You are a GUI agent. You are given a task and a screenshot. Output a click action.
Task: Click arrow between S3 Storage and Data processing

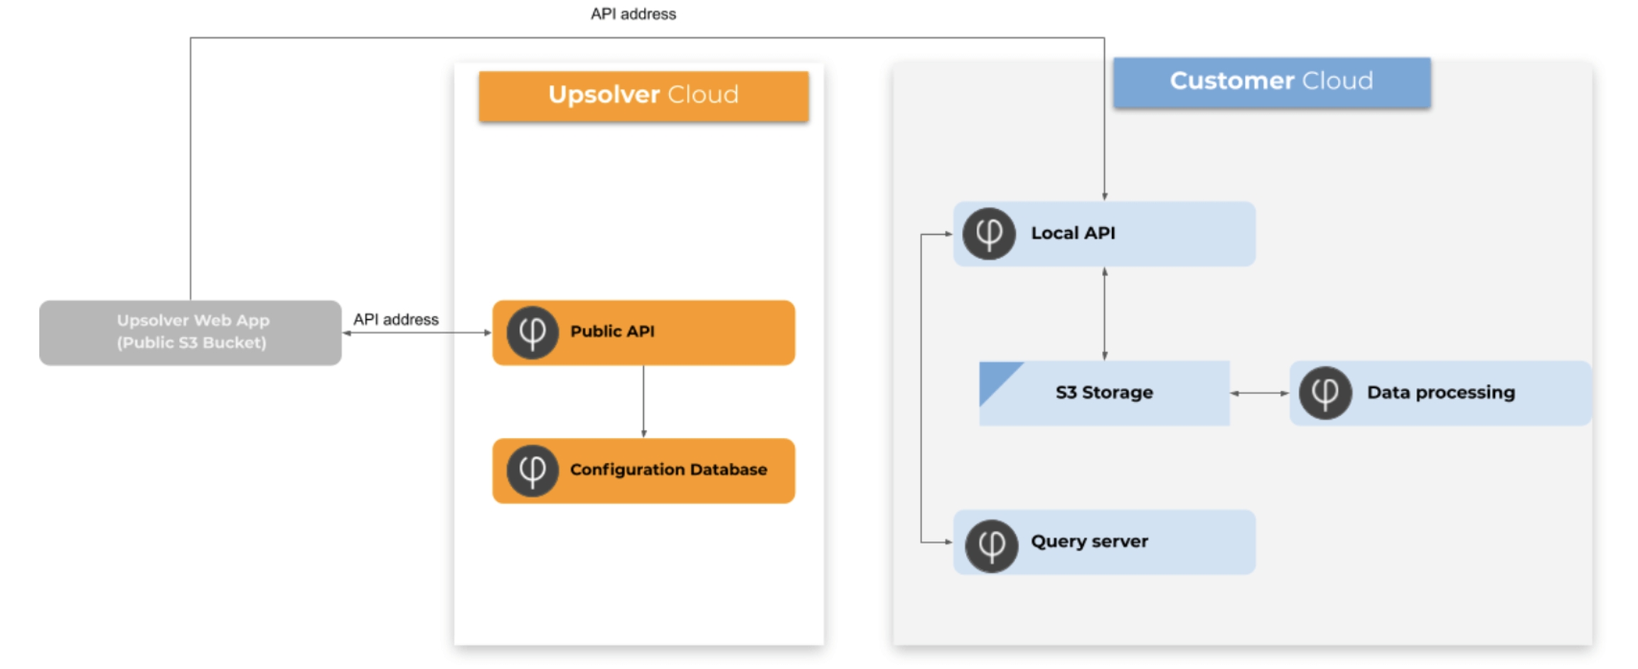(x=1259, y=393)
